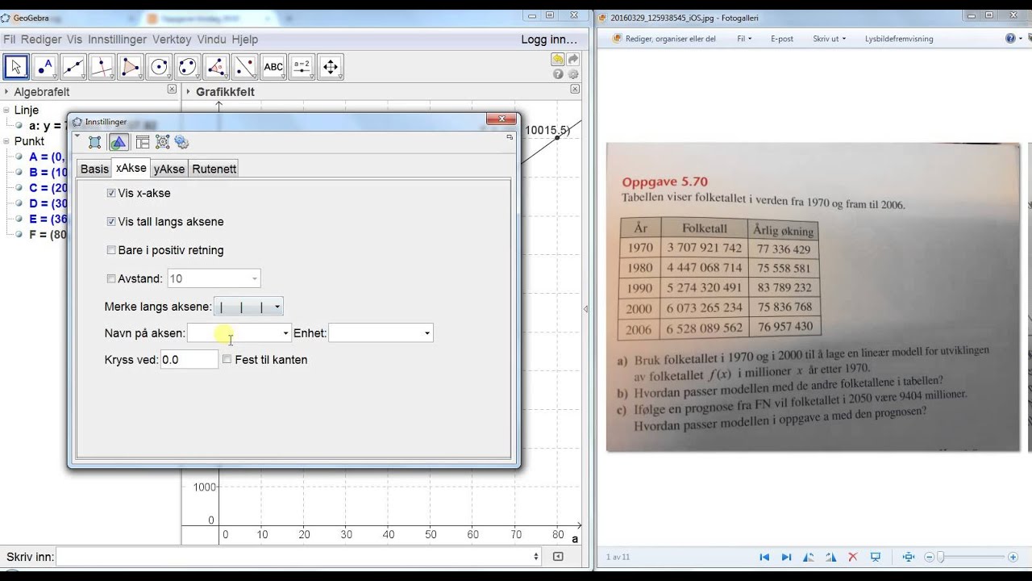Select the Perpendicular line tool
Viewport: 1032px width, 581px height.
click(102, 67)
